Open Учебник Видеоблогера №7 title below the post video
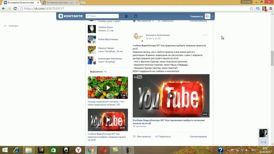 click(169, 121)
